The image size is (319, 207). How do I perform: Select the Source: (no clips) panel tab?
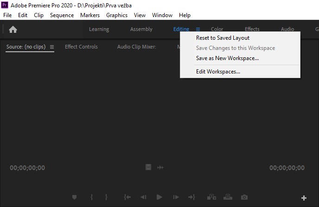point(26,47)
